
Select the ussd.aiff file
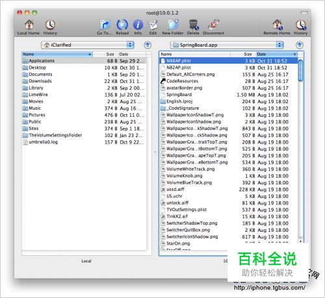click(229, 190)
